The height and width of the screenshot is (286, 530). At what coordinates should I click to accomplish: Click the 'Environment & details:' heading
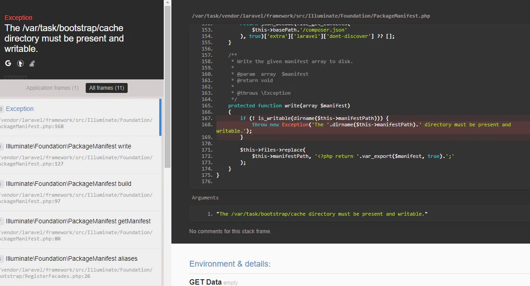click(230, 264)
